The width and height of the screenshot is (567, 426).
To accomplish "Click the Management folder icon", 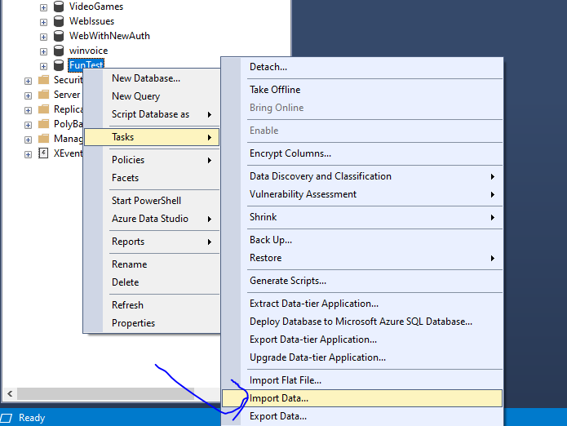I will [43, 139].
